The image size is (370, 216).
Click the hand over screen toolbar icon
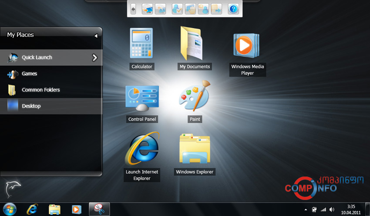click(190, 9)
